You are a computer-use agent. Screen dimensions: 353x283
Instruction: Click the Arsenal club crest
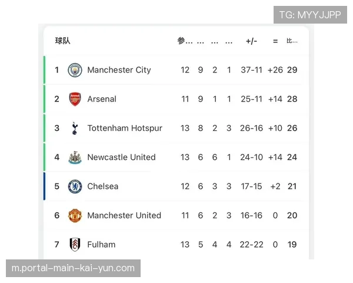75,99
